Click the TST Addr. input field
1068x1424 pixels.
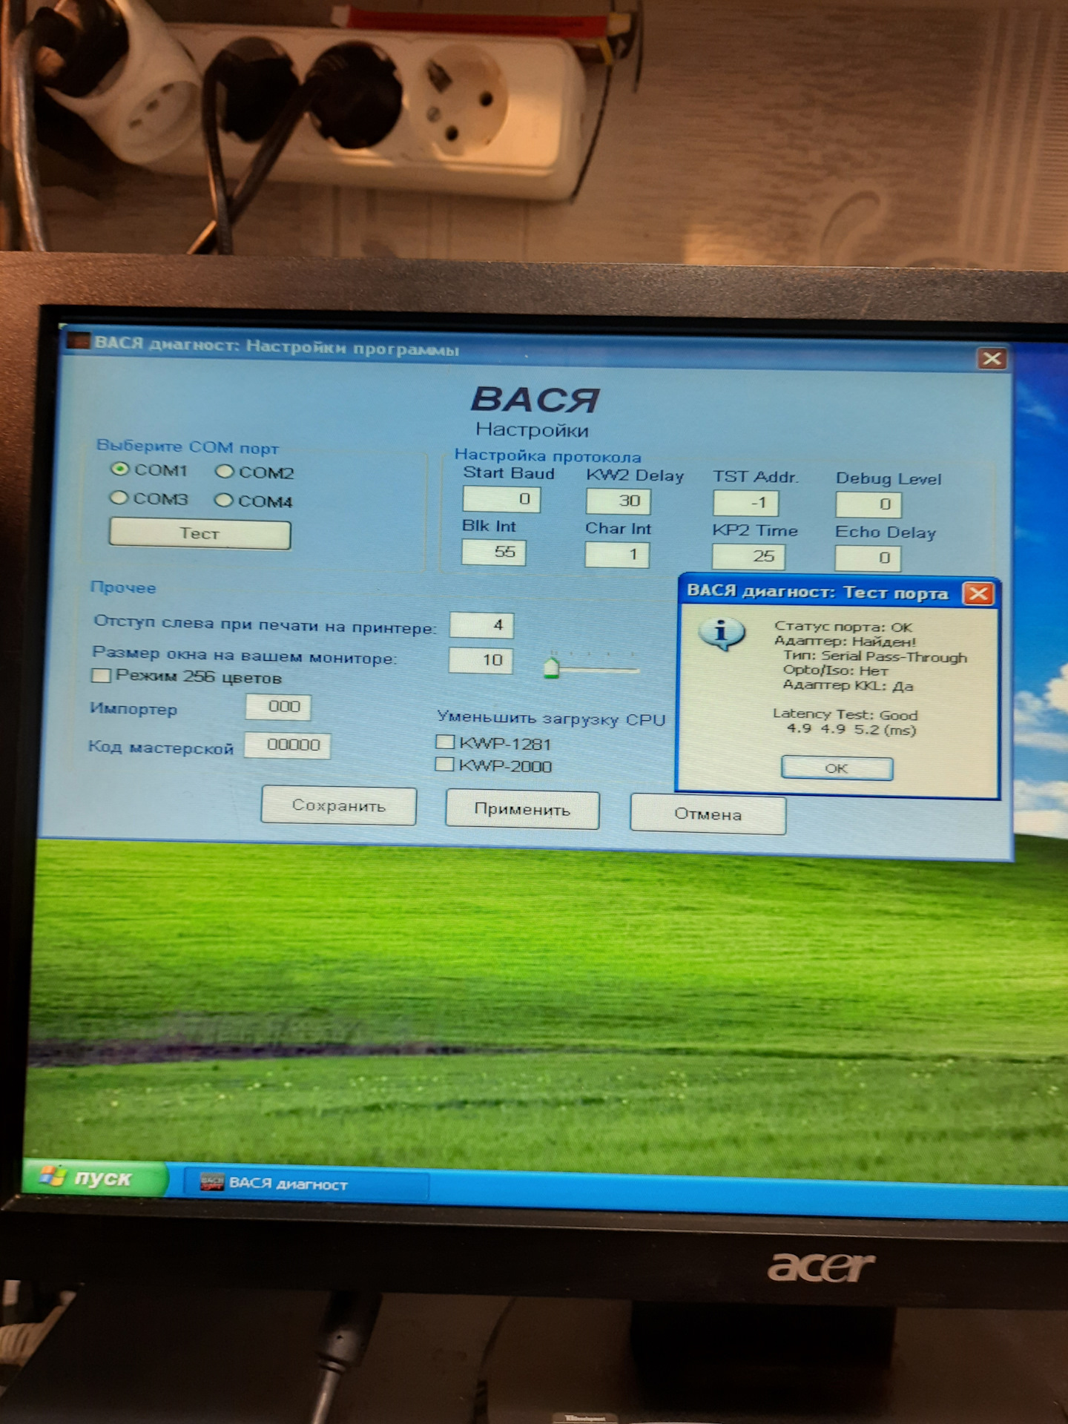746,504
